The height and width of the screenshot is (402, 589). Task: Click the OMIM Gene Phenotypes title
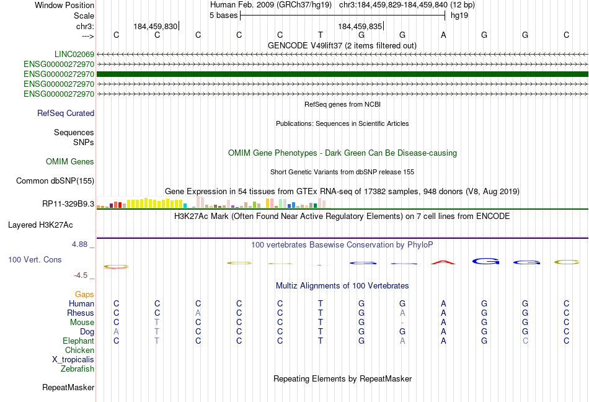[342, 153]
